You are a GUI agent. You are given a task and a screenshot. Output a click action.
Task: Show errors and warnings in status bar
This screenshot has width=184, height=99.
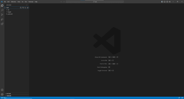(x=4, y=98)
